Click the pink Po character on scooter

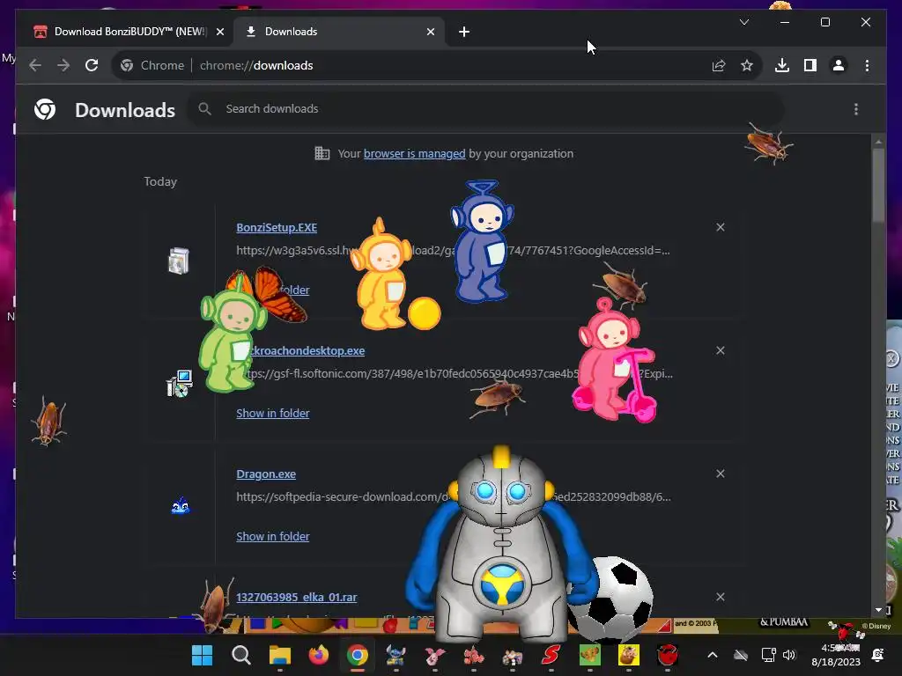(x=613, y=359)
